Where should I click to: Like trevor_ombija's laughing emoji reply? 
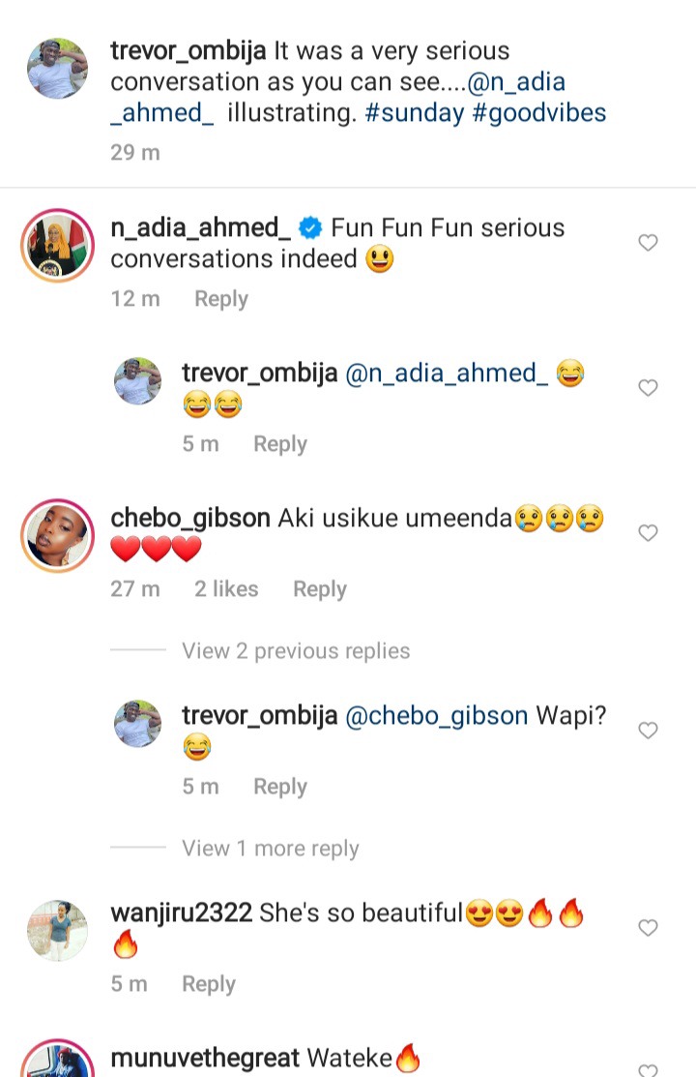pyautogui.click(x=648, y=387)
